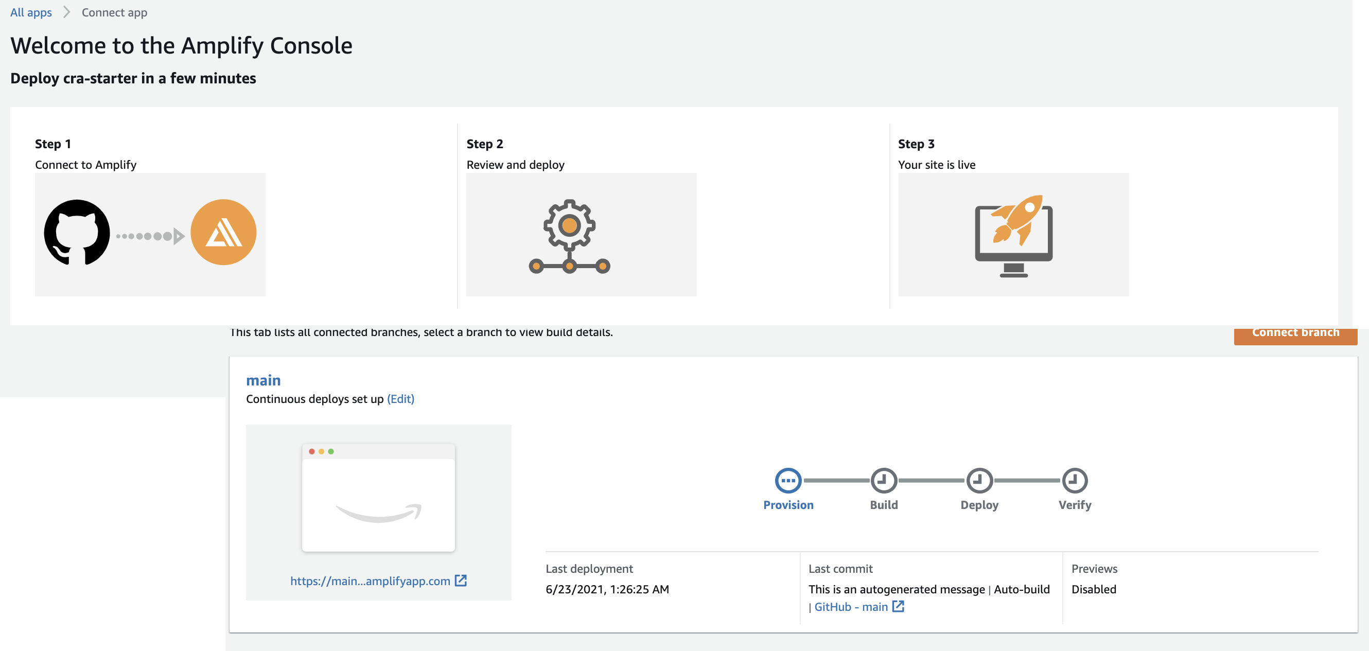Click Edit next to Continuous deploys
This screenshot has height=651, width=1369.
(400, 398)
